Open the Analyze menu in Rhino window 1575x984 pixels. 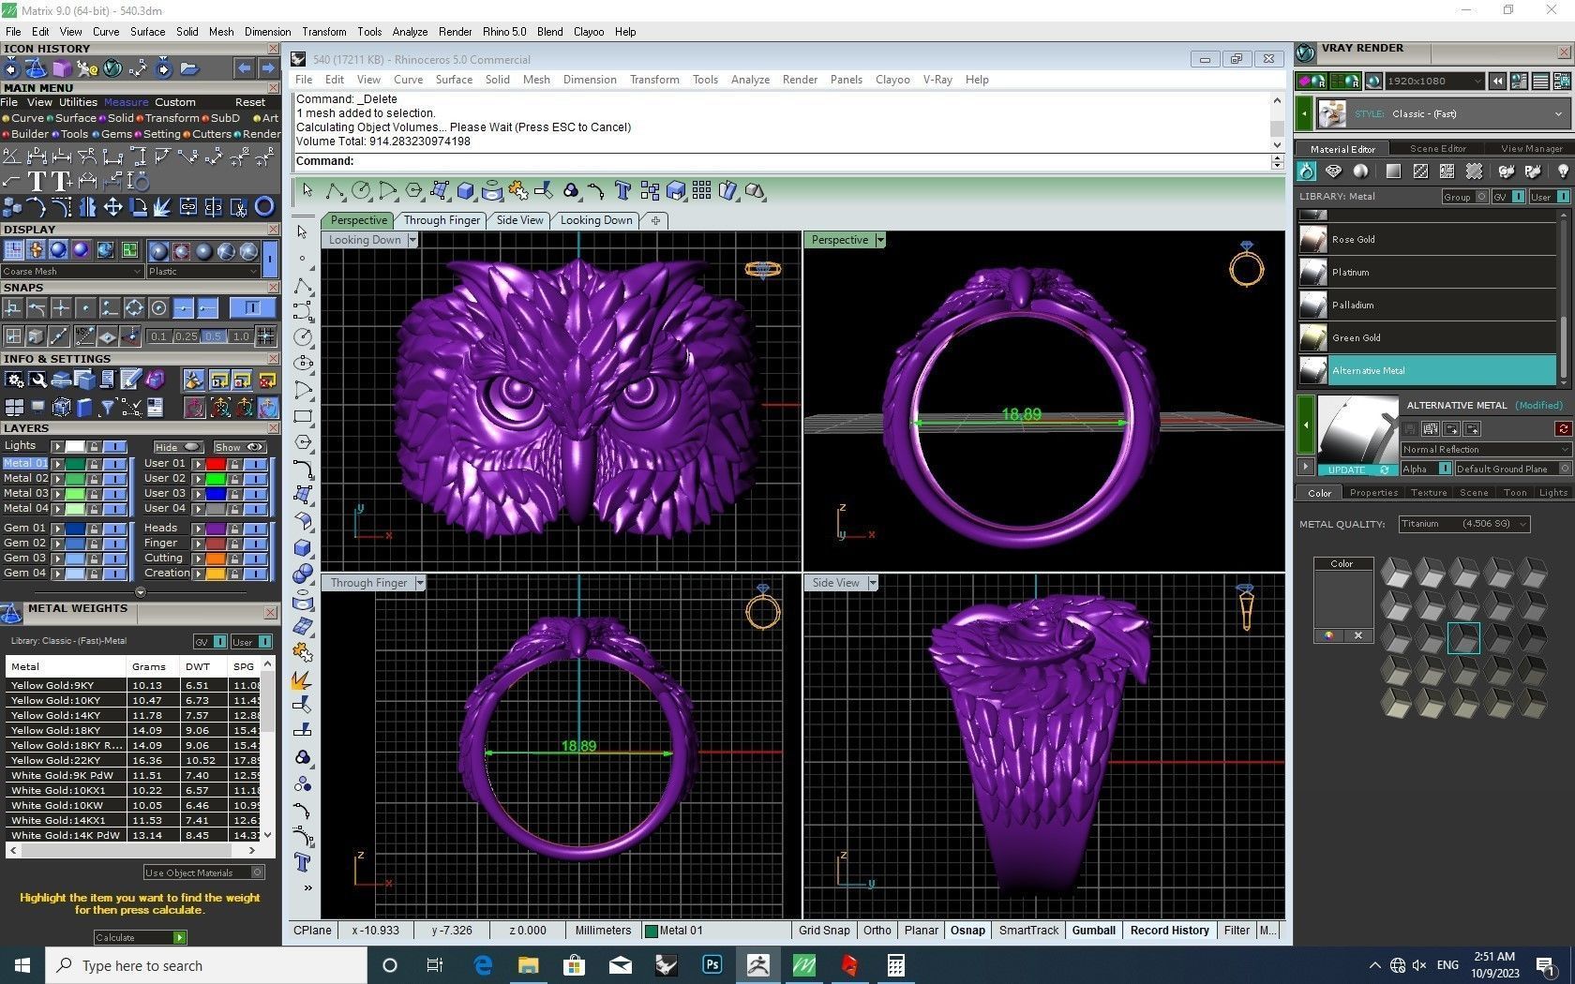pos(750,80)
